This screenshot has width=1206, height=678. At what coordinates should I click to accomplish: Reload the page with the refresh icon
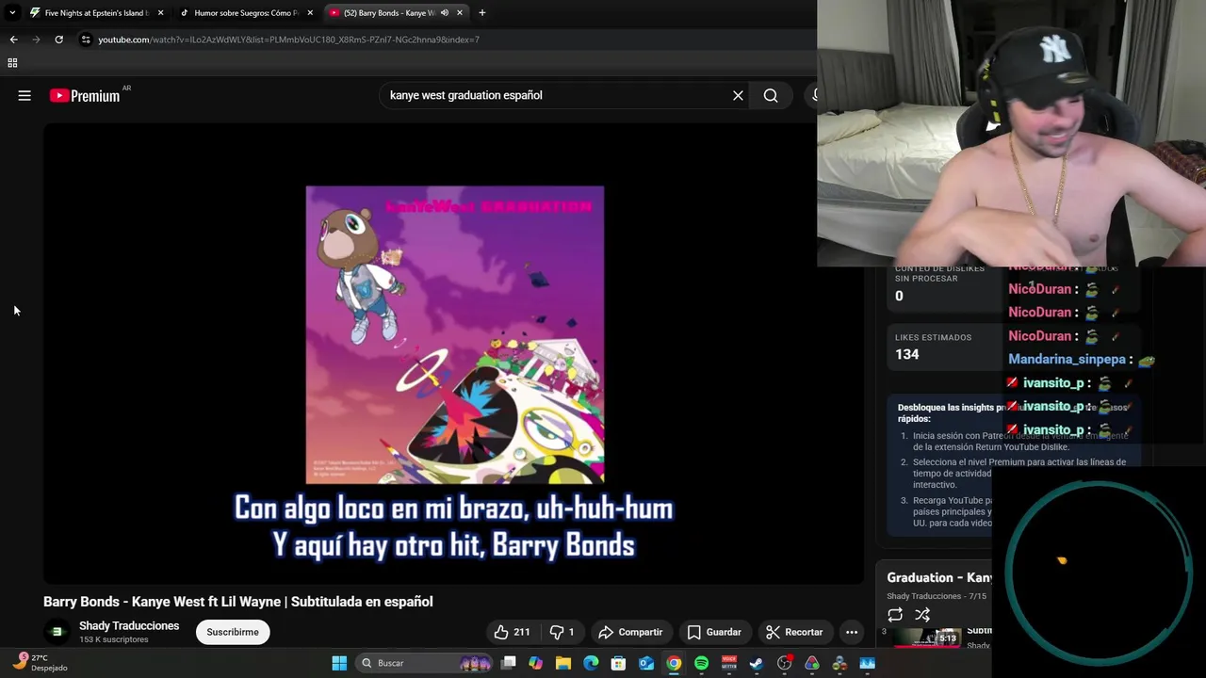(58, 40)
